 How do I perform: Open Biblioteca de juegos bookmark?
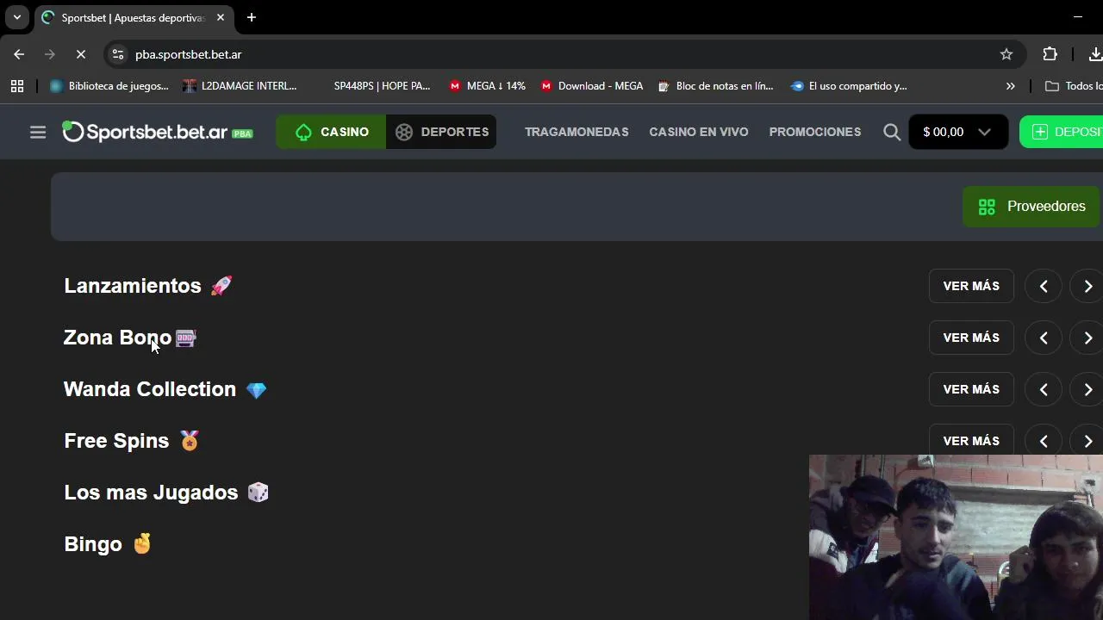pyautogui.click(x=109, y=86)
